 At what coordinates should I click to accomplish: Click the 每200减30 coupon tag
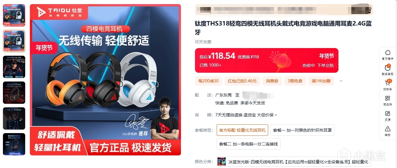click(x=208, y=81)
